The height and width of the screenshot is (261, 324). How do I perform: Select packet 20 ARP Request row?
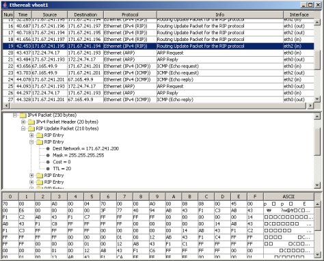coord(159,53)
